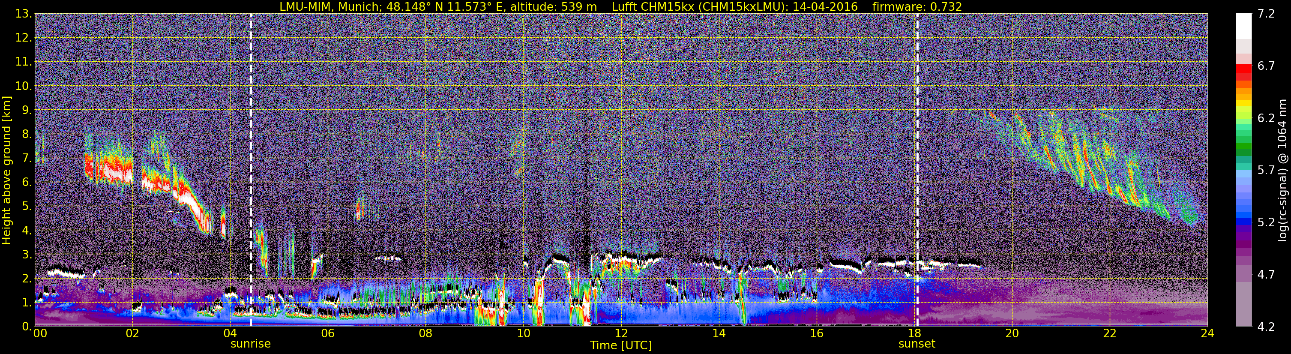Click colorbar tick value '5.7'
Image resolution: width=1291 pixels, height=354 pixels.
[1266, 171]
